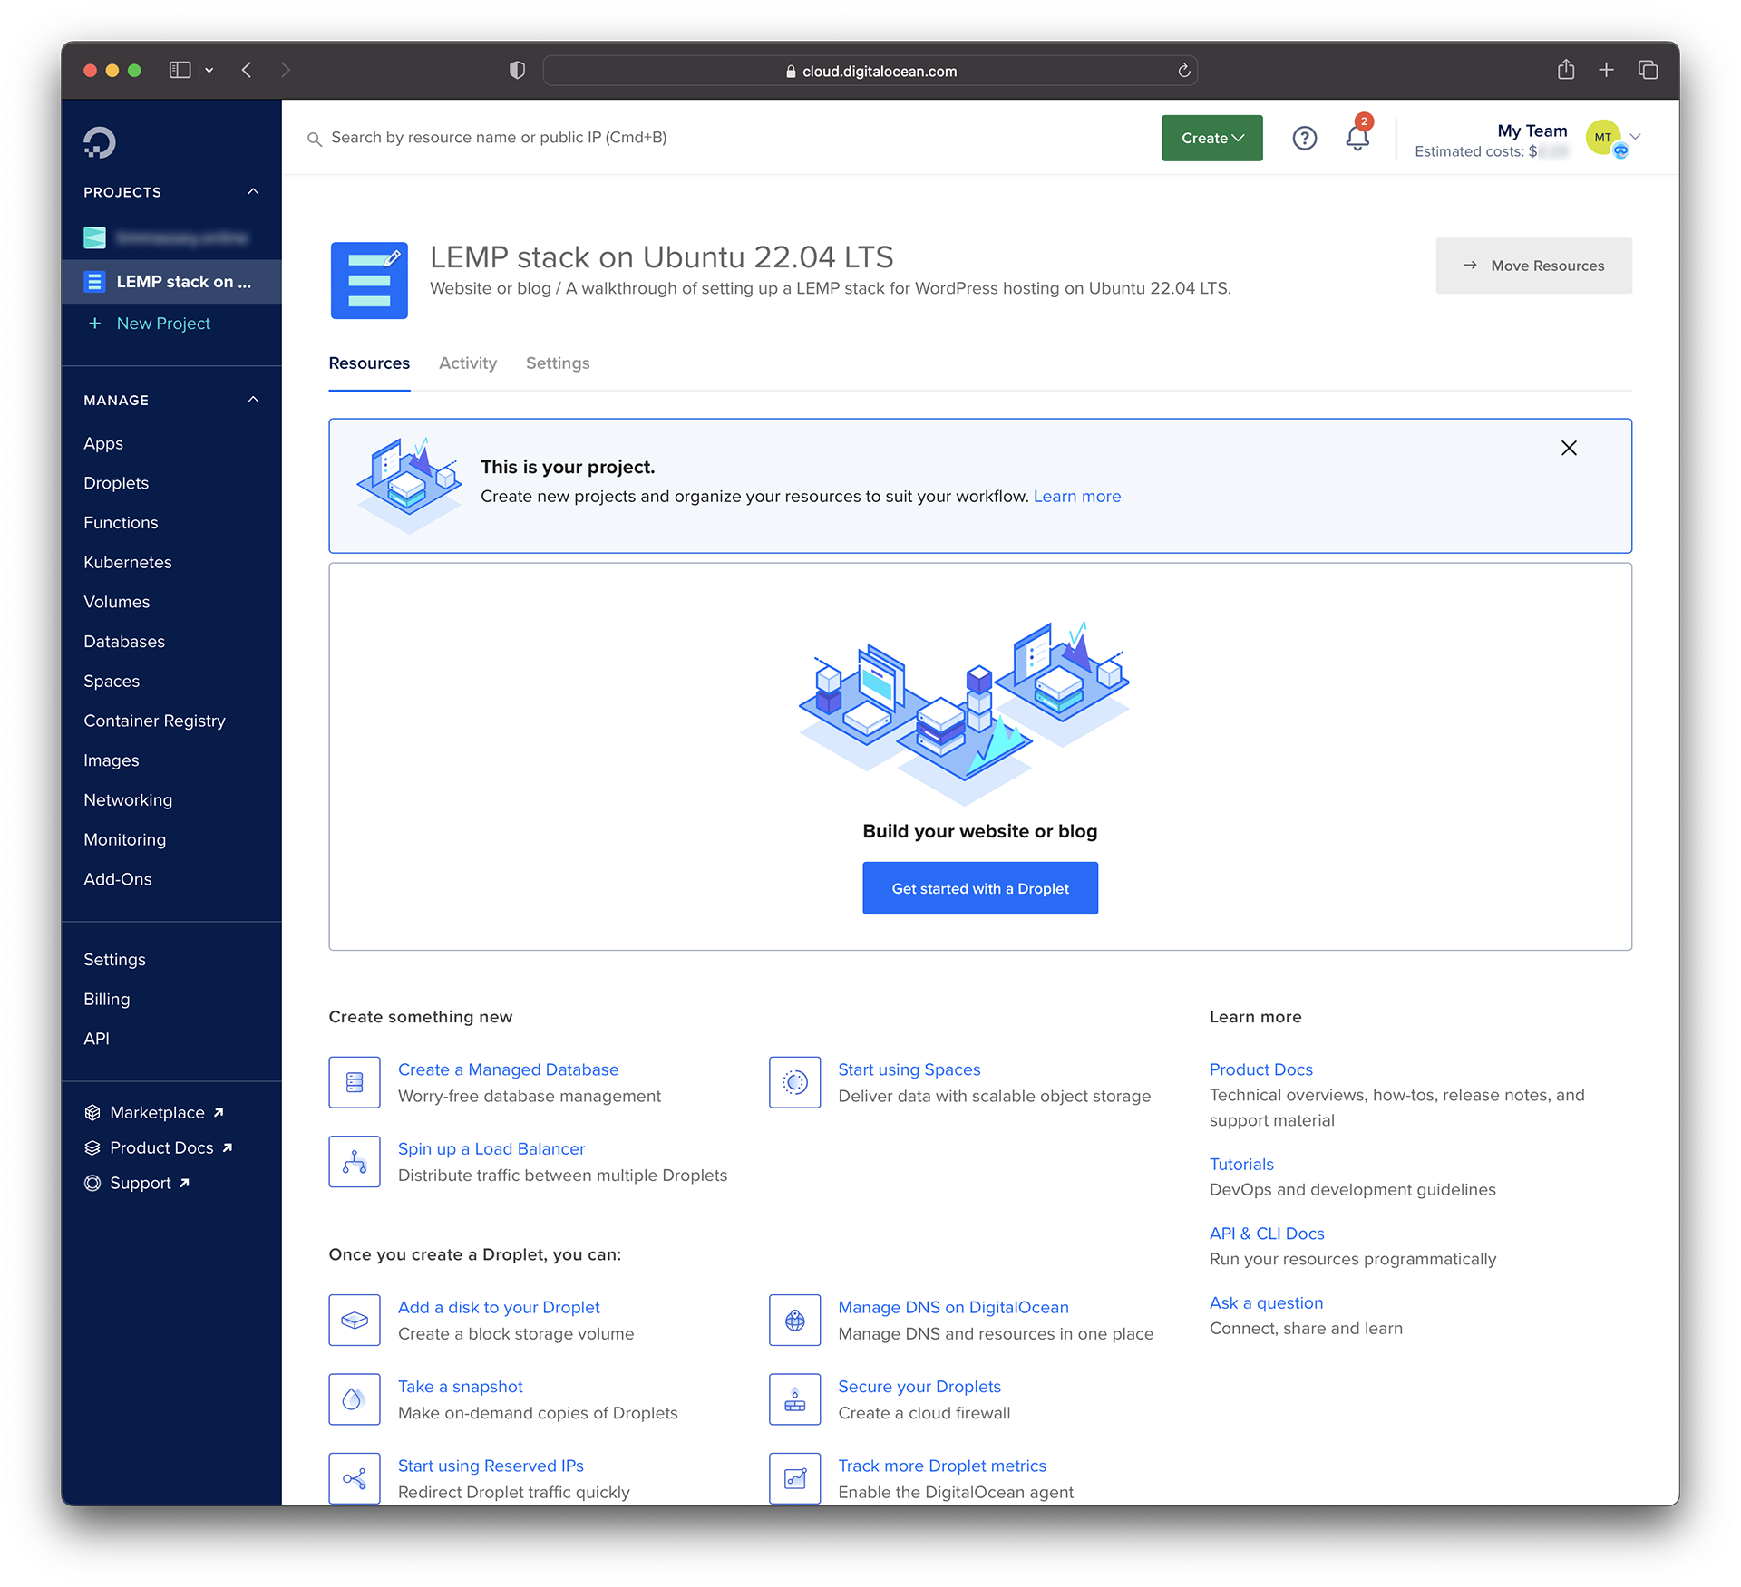This screenshot has width=1741, height=1587.
Task: Click the Support lifebuoy icon
Action: pos(92,1183)
